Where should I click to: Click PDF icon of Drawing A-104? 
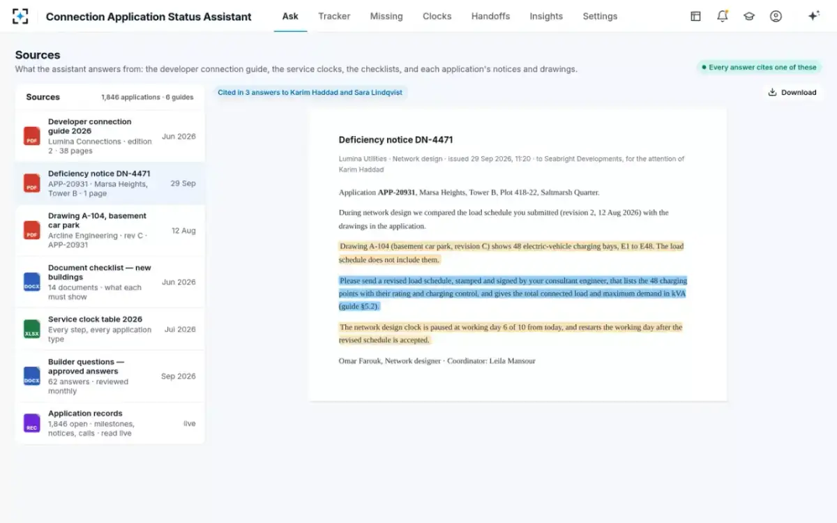click(32, 230)
